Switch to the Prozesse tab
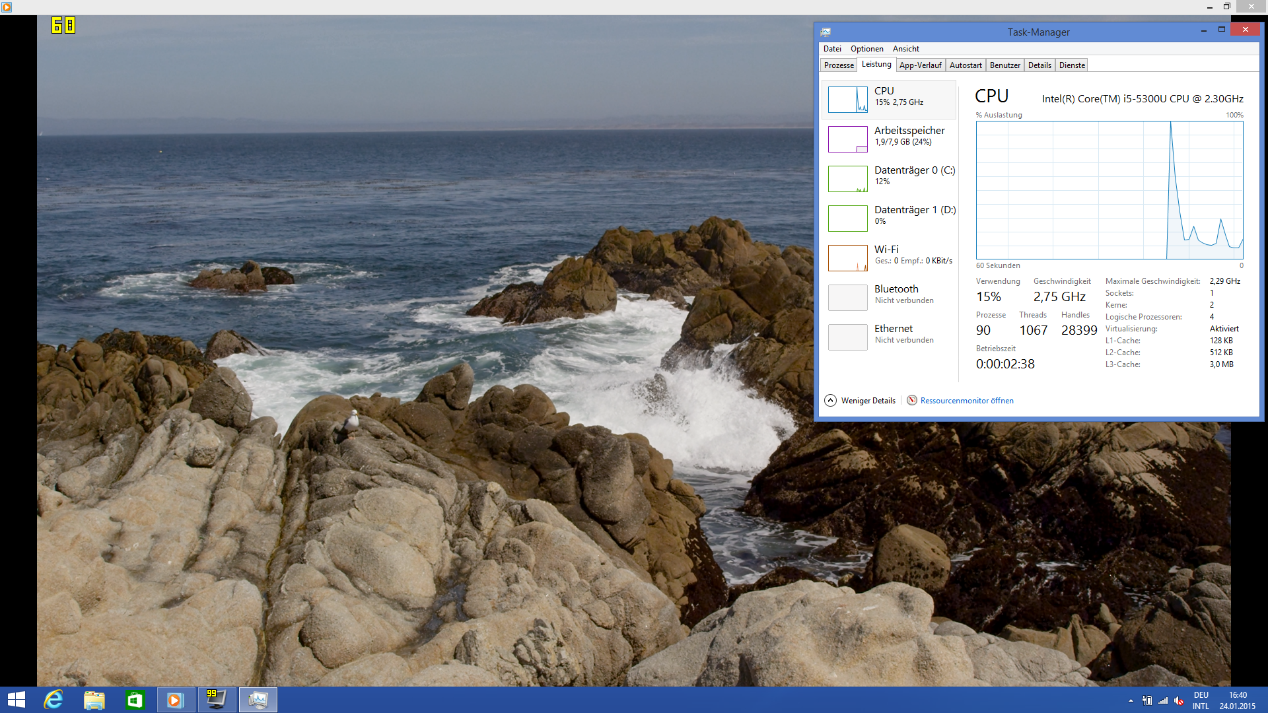The height and width of the screenshot is (713, 1268). pyautogui.click(x=839, y=65)
